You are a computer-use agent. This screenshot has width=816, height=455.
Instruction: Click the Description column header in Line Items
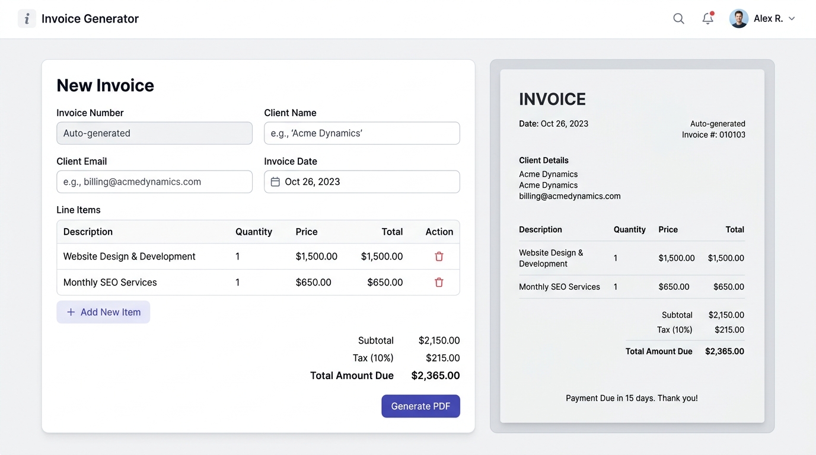(88, 232)
